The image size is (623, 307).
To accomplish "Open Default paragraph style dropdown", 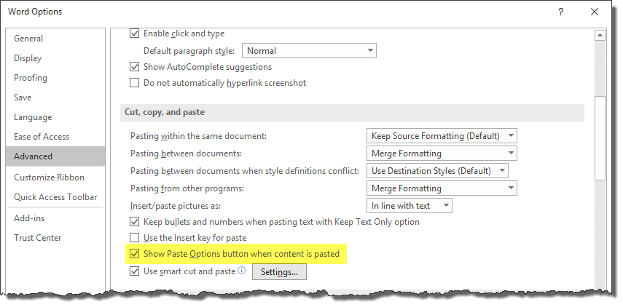I will coord(309,51).
